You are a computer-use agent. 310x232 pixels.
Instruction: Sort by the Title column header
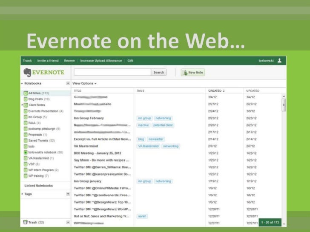tap(77, 91)
